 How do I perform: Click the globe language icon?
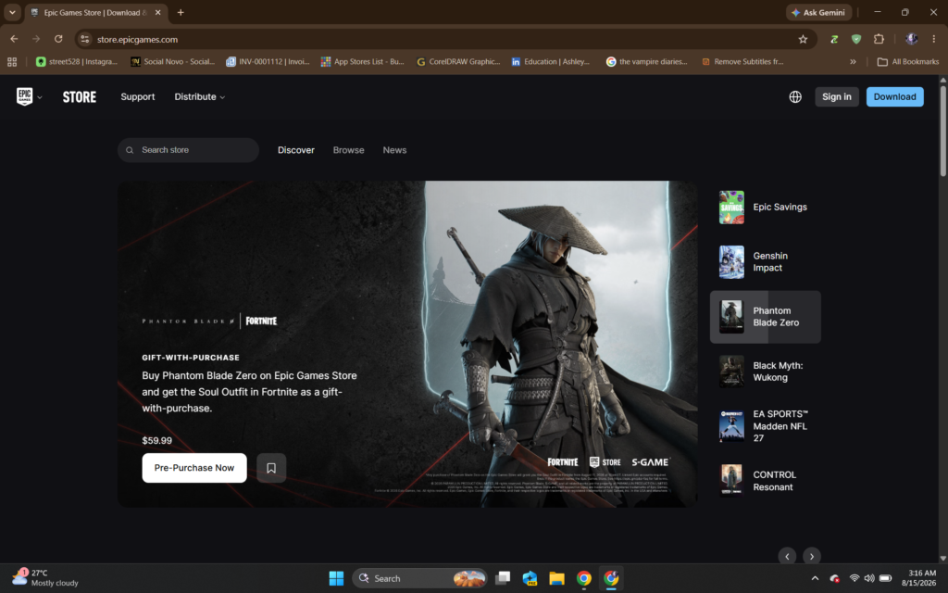pos(795,96)
